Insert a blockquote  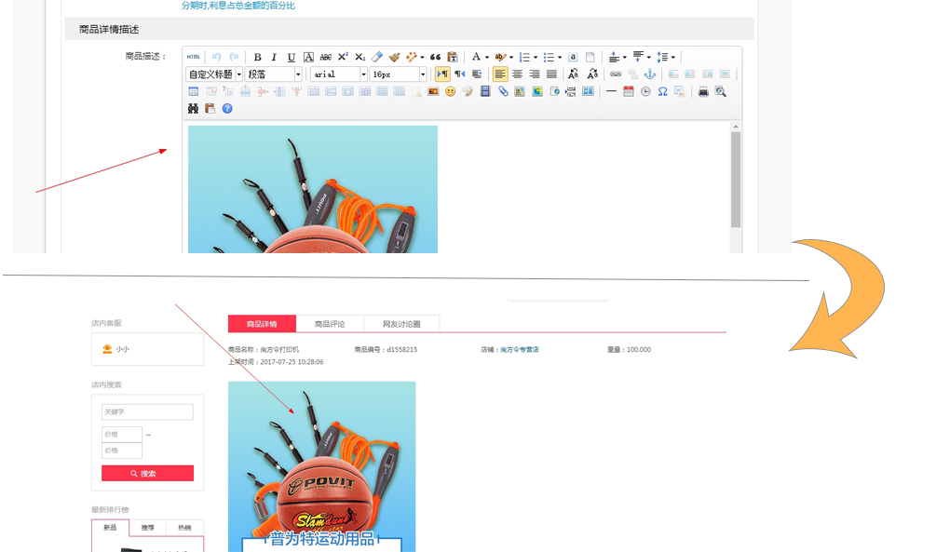point(435,58)
